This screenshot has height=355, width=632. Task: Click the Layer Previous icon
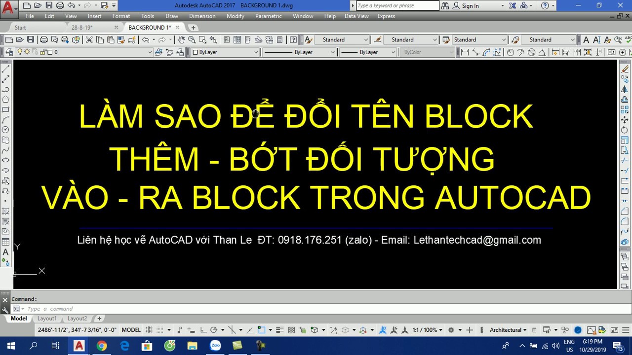(169, 52)
